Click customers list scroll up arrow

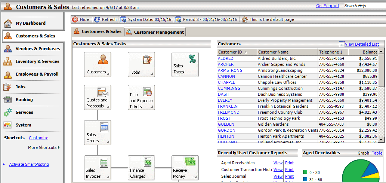pos(381,52)
